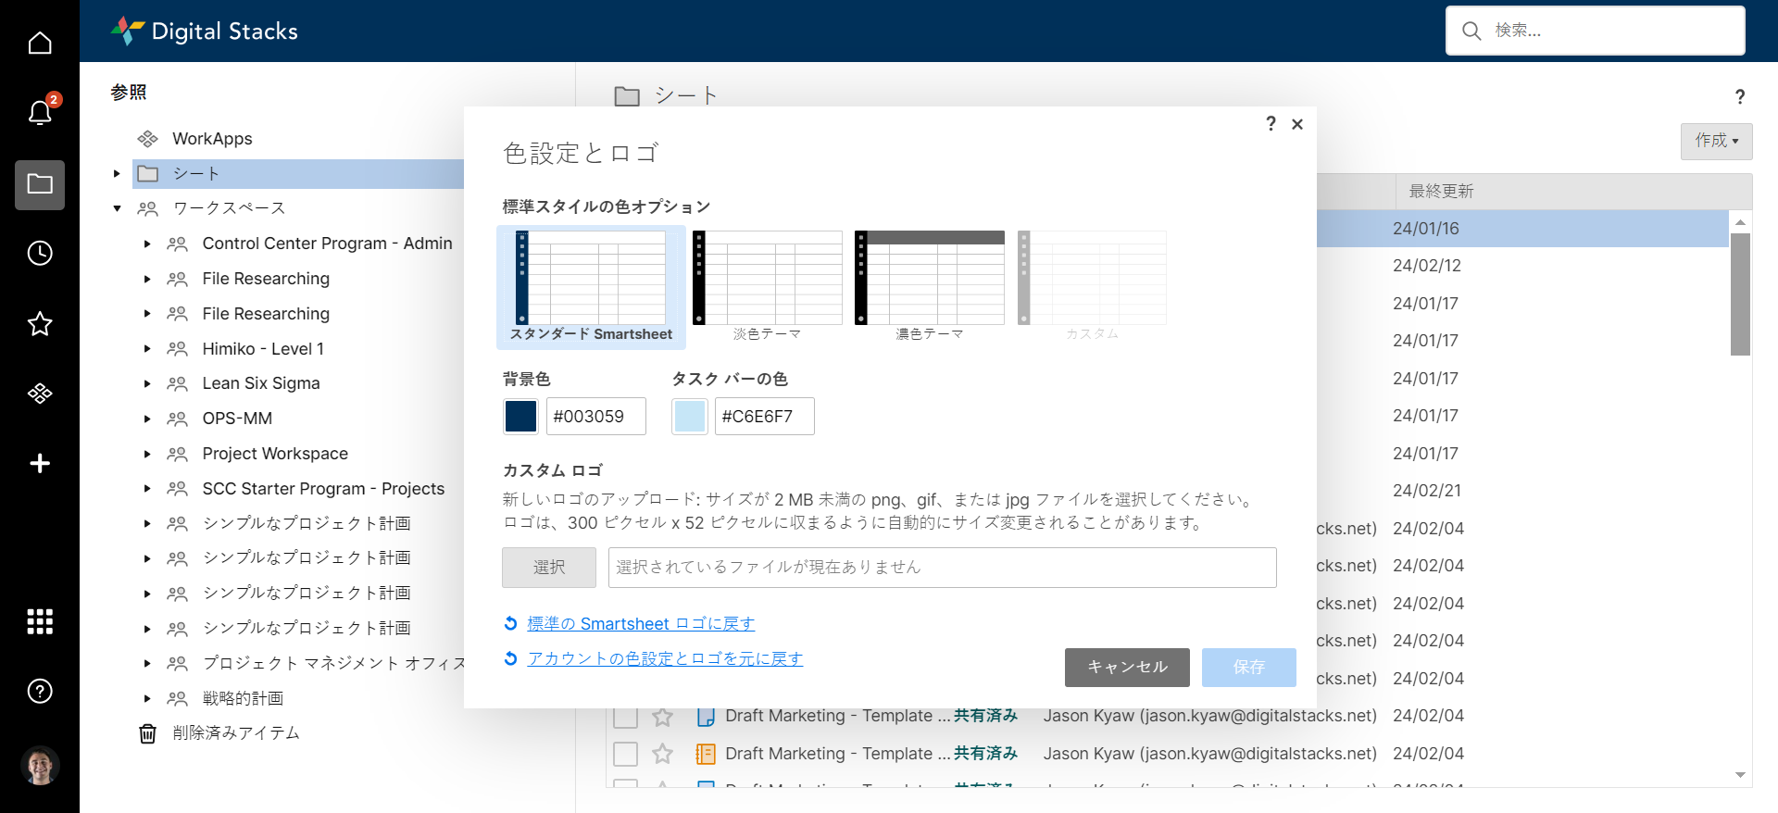1778x813 pixels.
Task: Open the user account avatar
Action: (x=40, y=765)
